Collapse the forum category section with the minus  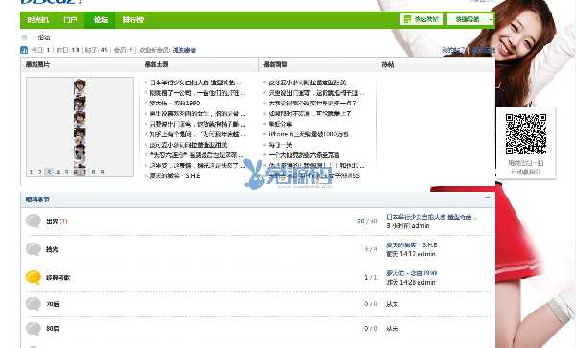[x=487, y=198]
